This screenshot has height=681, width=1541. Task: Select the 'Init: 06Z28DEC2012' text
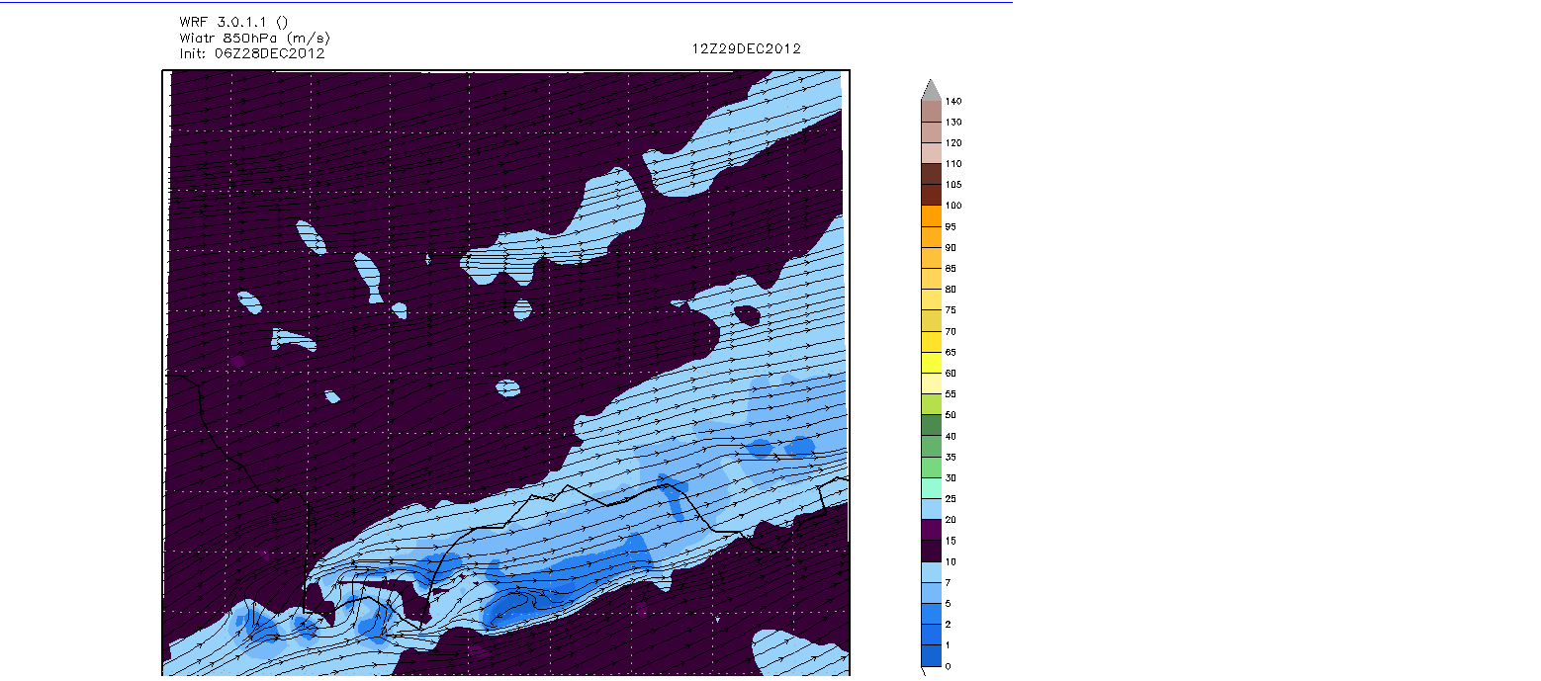(x=251, y=53)
